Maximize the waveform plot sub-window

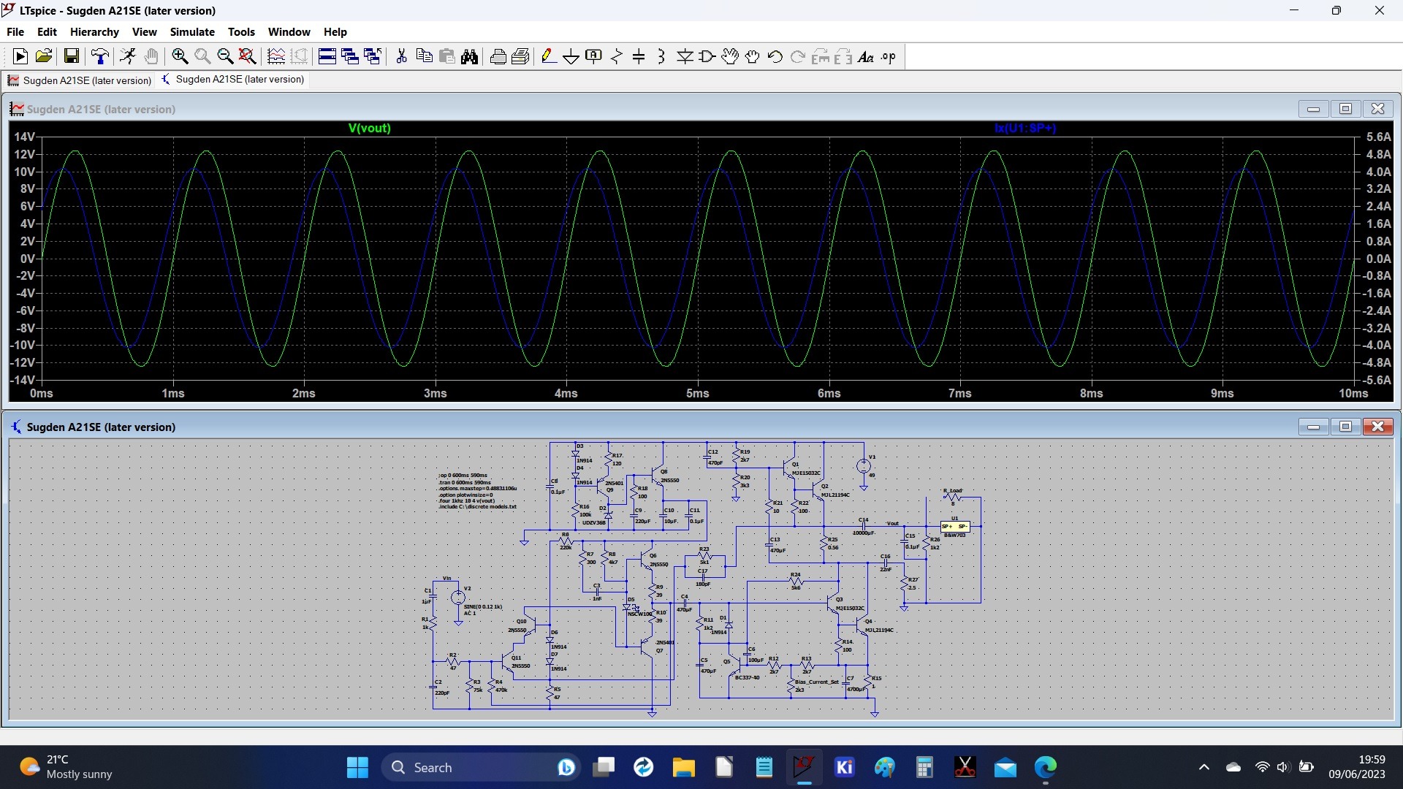1345,109
